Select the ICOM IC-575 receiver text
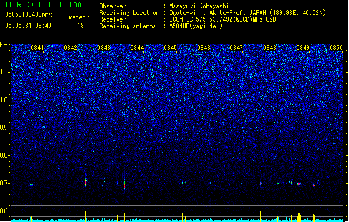Image resolution: width=349 pixels, height=222 pixels. (x=222, y=19)
